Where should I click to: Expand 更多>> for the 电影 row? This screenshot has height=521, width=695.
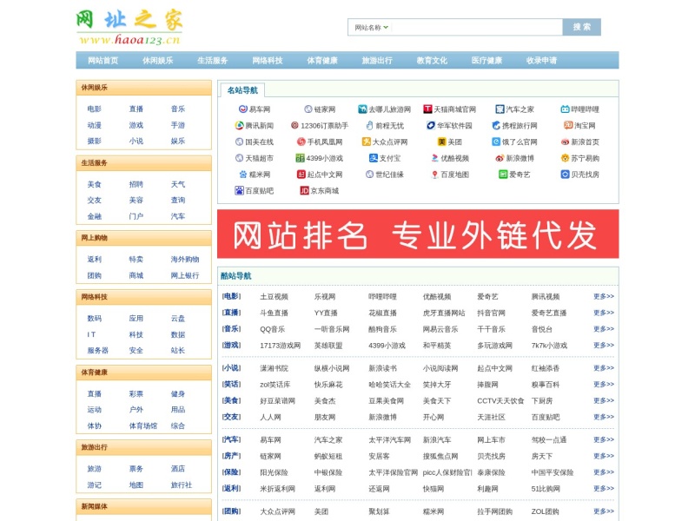pos(604,296)
